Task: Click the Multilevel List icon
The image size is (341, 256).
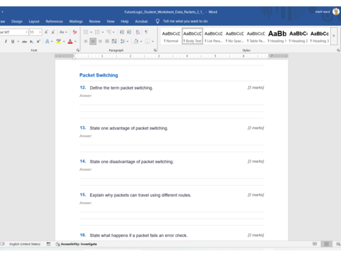Action: click(109, 32)
